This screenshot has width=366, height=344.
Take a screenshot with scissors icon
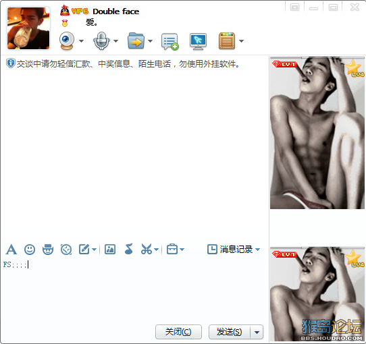tap(147, 249)
